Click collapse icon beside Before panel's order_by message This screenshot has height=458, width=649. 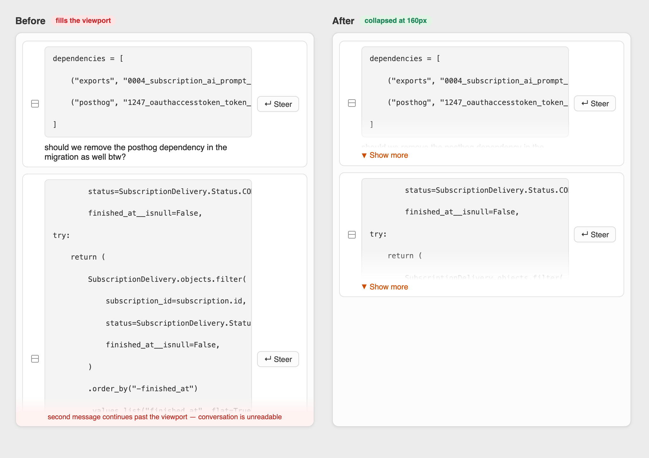tap(35, 359)
